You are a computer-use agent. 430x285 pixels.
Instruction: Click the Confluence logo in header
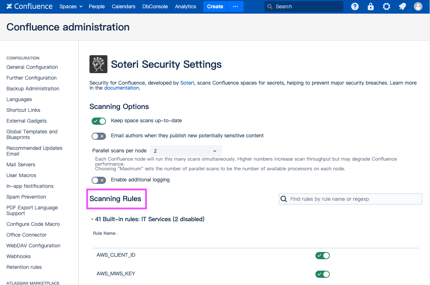pyautogui.click(x=29, y=6)
